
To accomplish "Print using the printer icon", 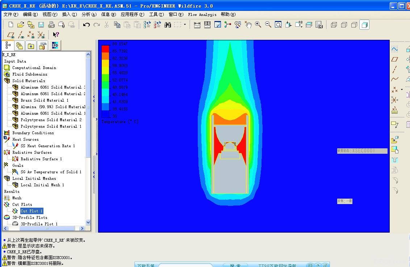I will pyautogui.click(x=51, y=25).
